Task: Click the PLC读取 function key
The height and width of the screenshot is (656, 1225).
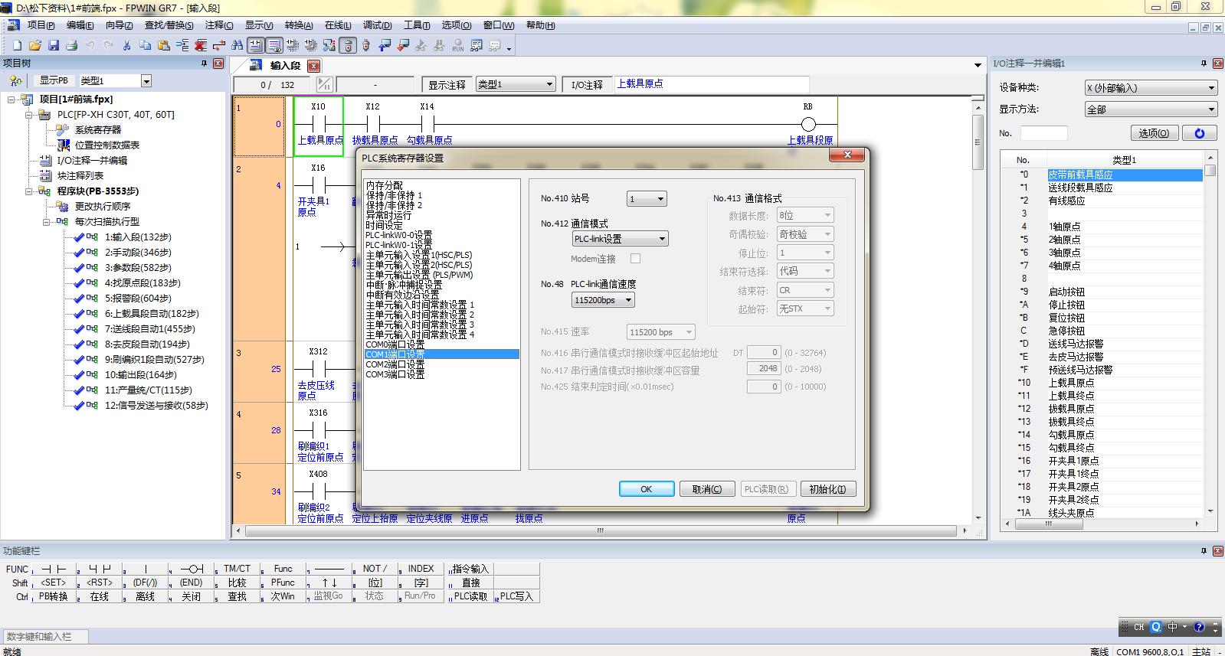Action: (470, 596)
